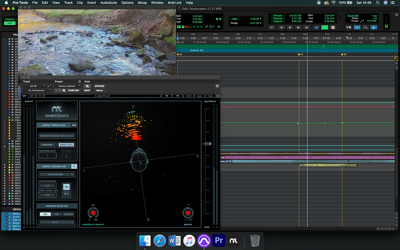Image resolution: width=400 pixels, height=250 pixels.
Task: Enable EQ SOLO in Headphone EQ
Action: point(68,215)
